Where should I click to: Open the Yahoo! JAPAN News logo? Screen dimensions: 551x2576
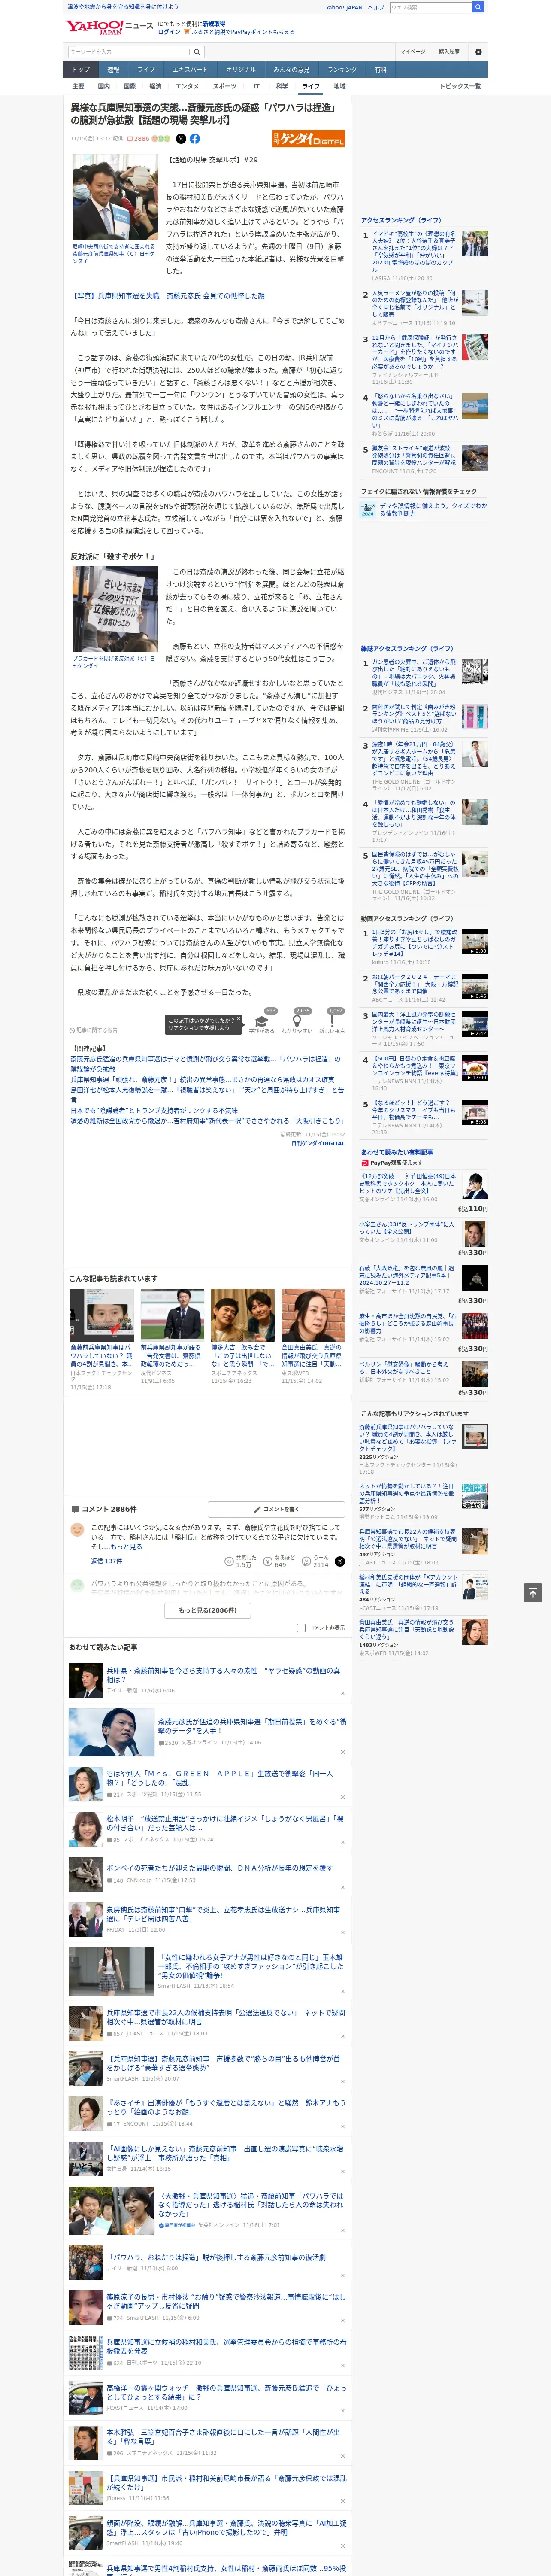click(x=109, y=27)
